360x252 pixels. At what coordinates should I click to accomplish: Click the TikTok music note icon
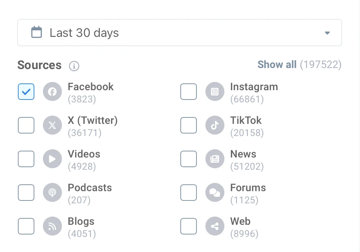click(x=215, y=125)
